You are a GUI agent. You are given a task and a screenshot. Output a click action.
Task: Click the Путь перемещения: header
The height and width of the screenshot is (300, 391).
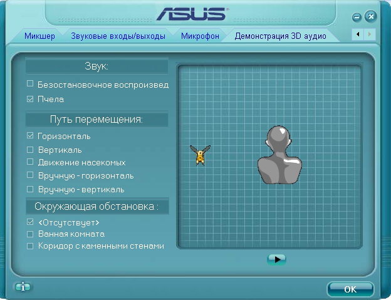pyautogui.click(x=96, y=120)
